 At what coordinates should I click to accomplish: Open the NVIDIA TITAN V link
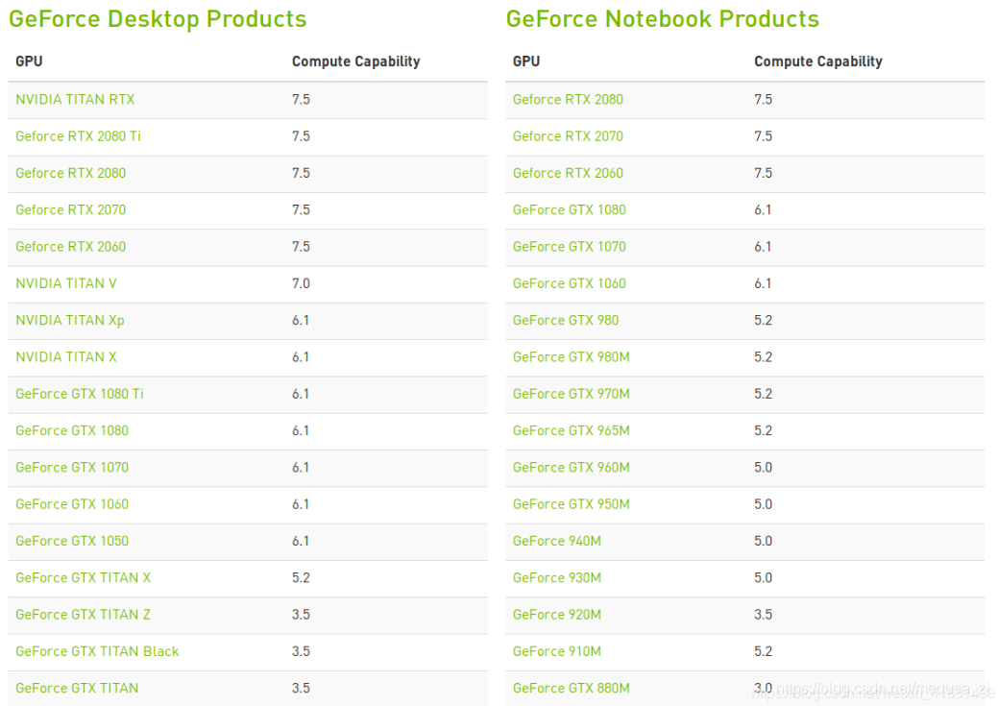(x=66, y=283)
